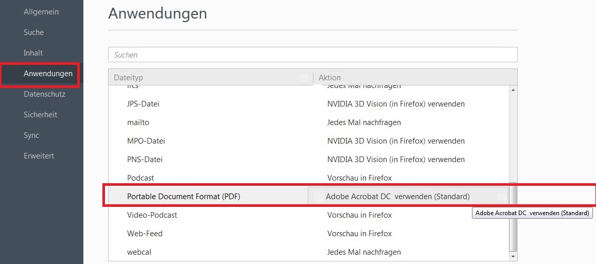Focus the Suchen field above the applications list
The image size is (596, 264).
pyautogui.click(x=312, y=55)
